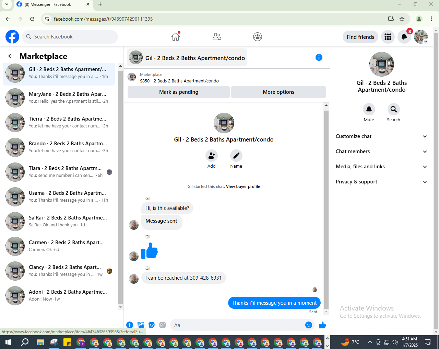439x349 pixels.
Task: Click the phone number message from Gil
Action: point(183,278)
